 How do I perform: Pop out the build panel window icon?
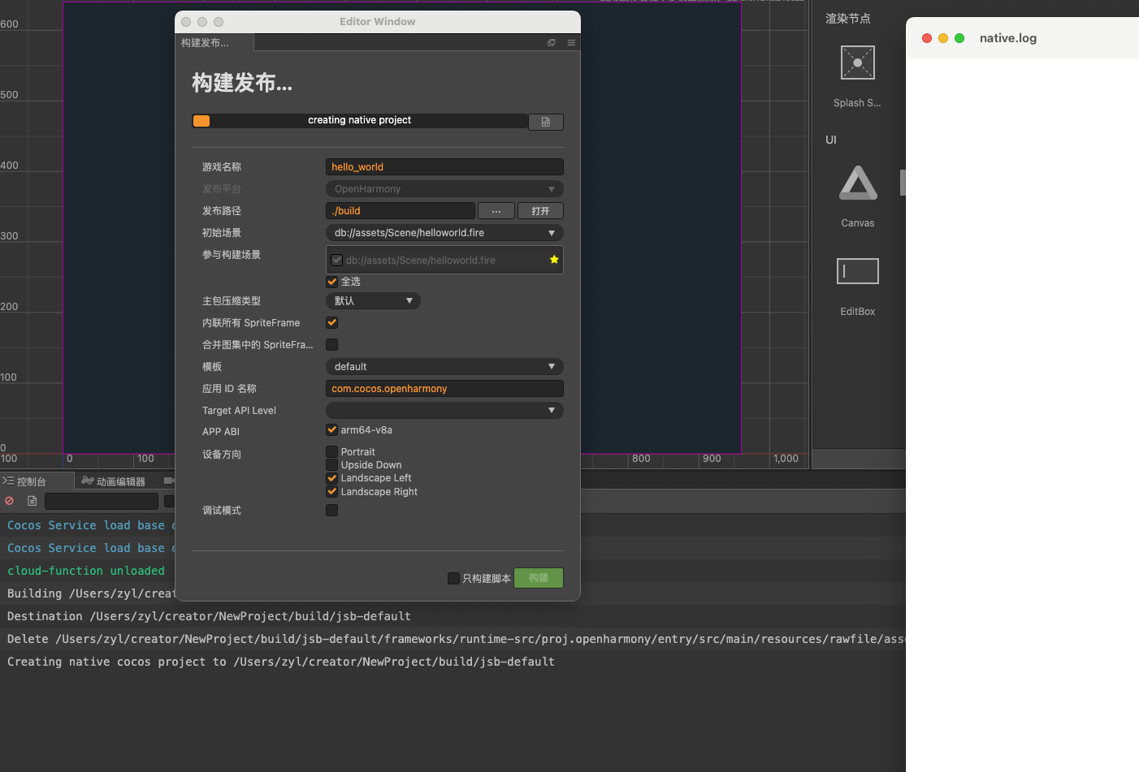click(x=552, y=43)
